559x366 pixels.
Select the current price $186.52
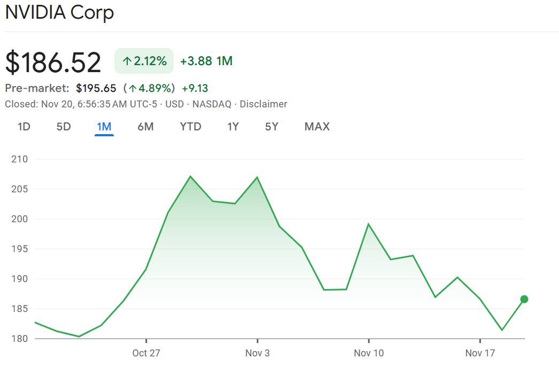point(53,61)
